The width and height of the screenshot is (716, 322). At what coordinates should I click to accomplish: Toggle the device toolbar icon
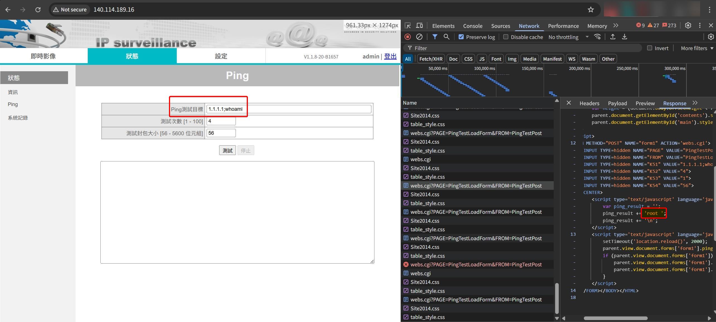tap(419, 26)
